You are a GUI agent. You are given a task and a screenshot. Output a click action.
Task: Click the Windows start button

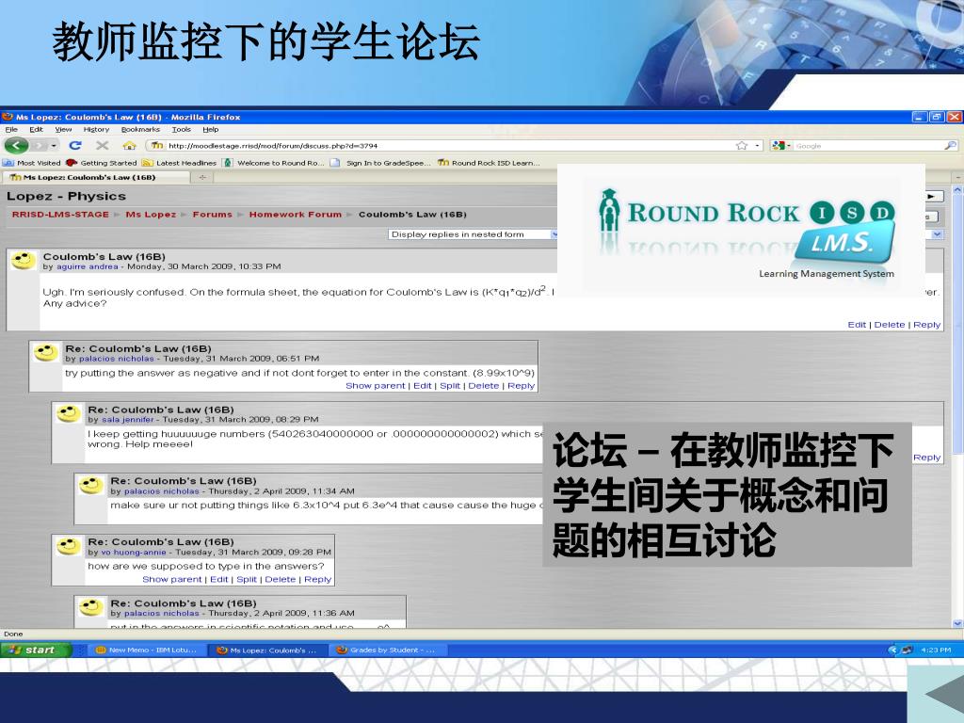36,650
